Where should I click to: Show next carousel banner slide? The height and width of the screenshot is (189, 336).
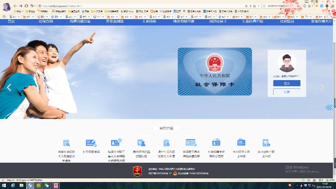322,88
